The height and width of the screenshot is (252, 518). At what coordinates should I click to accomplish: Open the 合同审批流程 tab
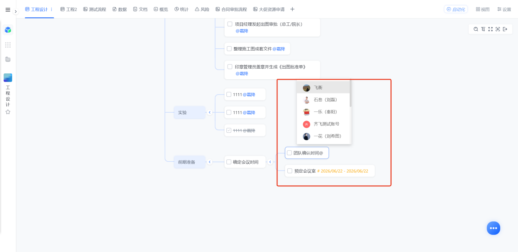coord(231,9)
